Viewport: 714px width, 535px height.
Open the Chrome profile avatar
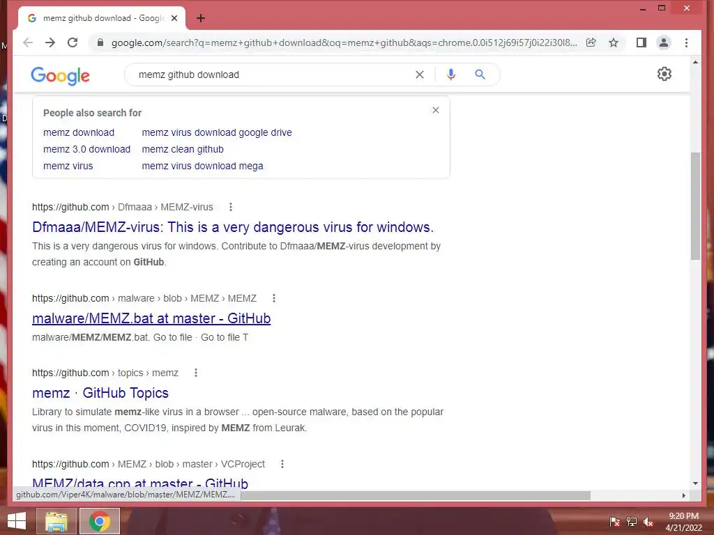(x=664, y=42)
